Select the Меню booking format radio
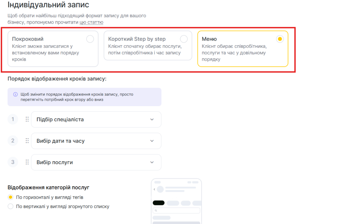The height and width of the screenshot is (224, 340). tap(280, 39)
